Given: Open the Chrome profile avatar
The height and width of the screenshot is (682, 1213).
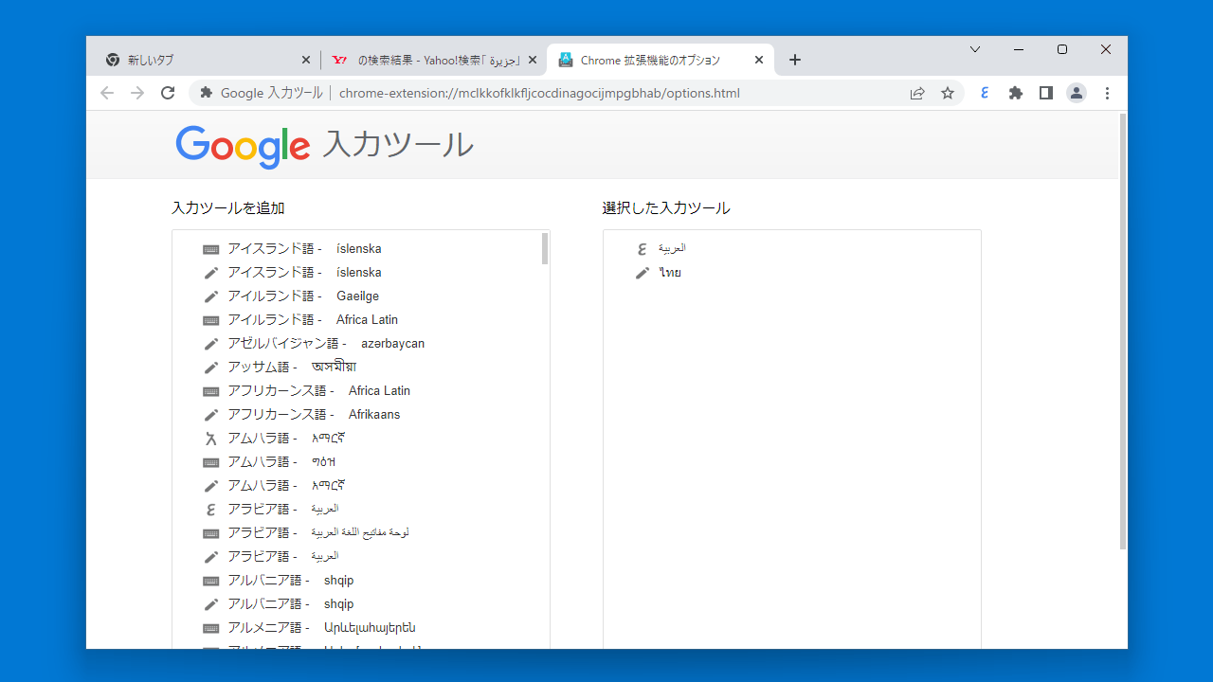Looking at the screenshot, I should tap(1077, 93).
